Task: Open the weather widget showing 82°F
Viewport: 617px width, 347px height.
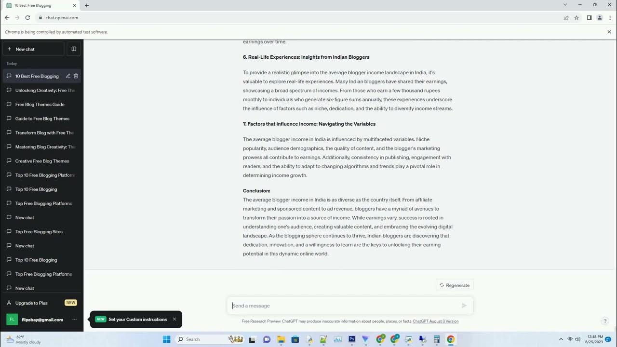Action: pyautogui.click(x=24, y=339)
